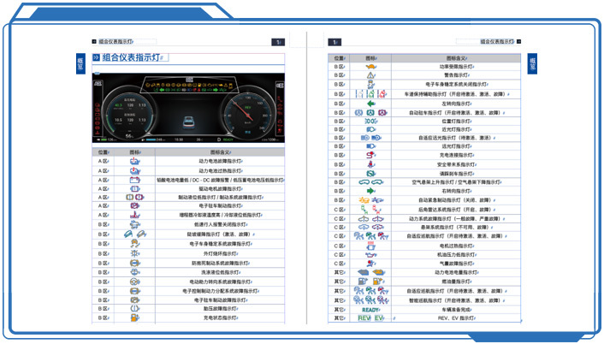604x344 pixels.
Task: Click the oil can 机油压力低 icon
Action: [x=370, y=255]
